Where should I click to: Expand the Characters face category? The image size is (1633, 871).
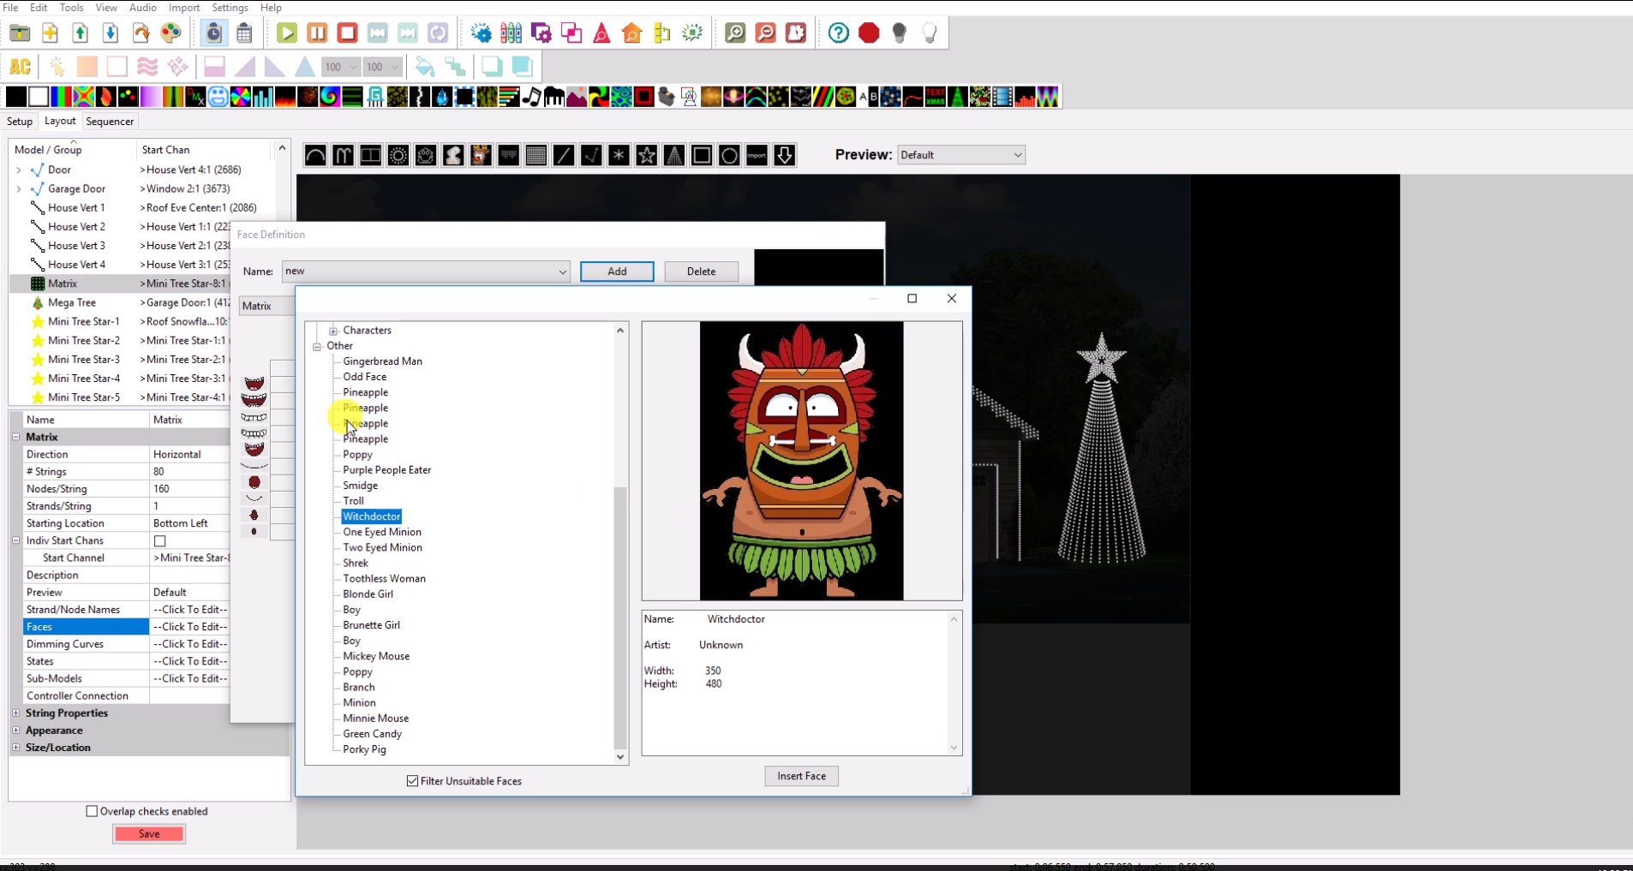(333, 331)
